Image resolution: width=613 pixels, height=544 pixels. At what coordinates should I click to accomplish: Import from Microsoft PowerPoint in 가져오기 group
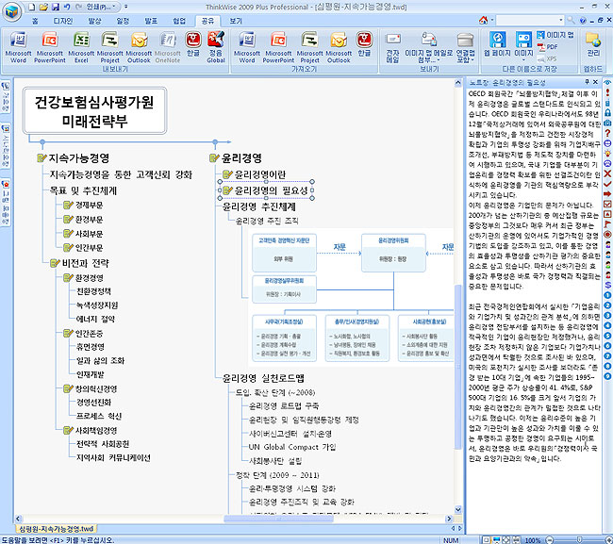[278, 47]
